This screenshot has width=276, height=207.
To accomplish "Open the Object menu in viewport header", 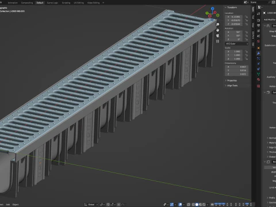I will click(x=16, y=205).
